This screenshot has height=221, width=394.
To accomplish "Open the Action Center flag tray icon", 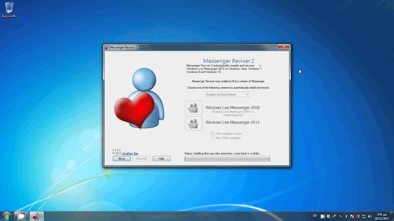I will 352,216.
